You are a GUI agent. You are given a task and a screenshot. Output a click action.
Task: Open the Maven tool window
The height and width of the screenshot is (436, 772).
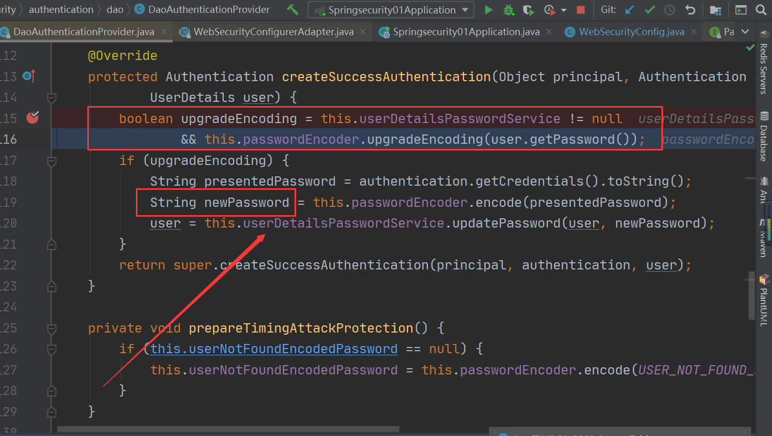(764, 238)
